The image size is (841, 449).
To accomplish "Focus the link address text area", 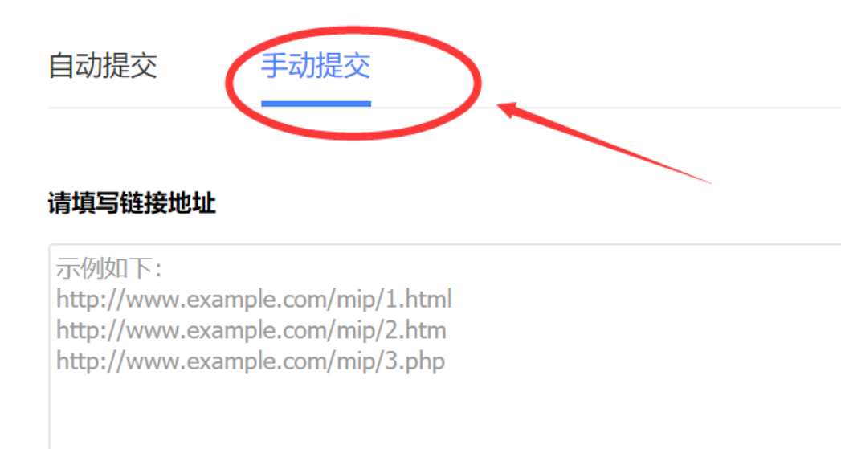I will tap(445, 346).
